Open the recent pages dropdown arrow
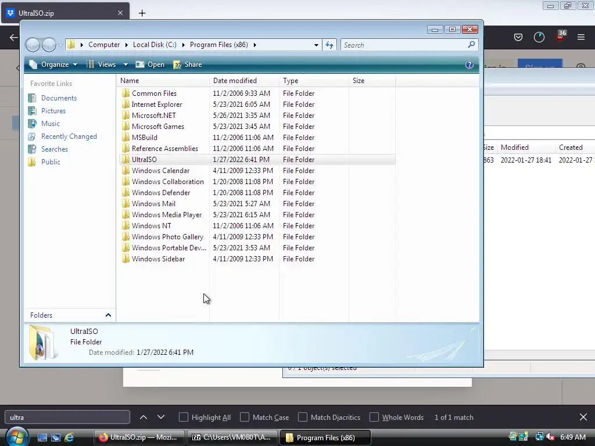The width and height of the screenshot is (595, 446). 60,45
